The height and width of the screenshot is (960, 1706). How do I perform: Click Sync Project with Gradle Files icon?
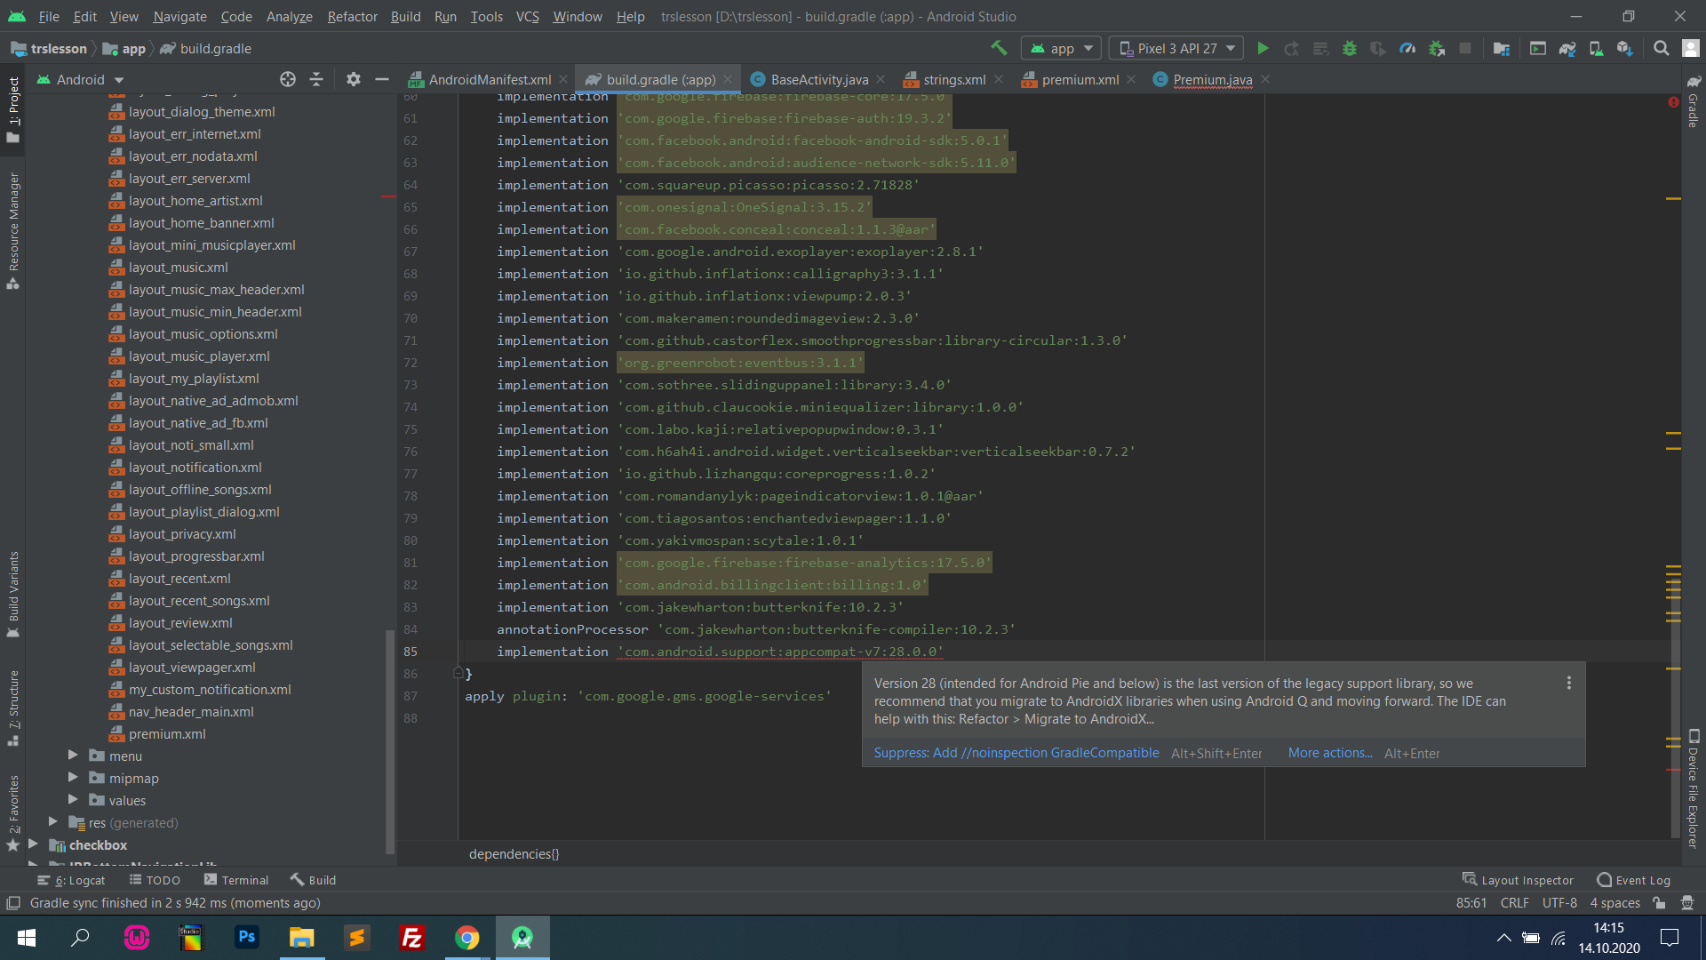click(1567, 48)
